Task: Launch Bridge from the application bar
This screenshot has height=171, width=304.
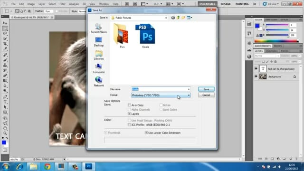Action: pos(127,4)
